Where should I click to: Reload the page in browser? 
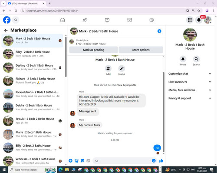(x=16, y=10)
